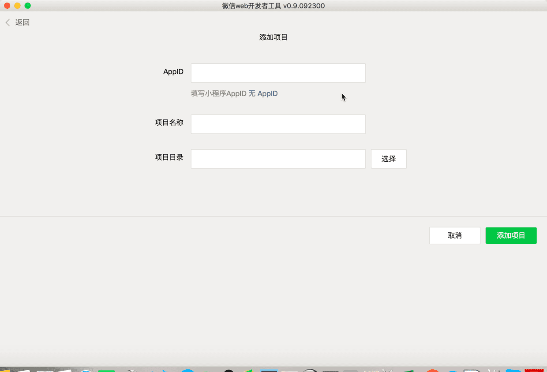Minimize the window with yellow button
This screenshot has width=547, height=372.
pos(17,6)
